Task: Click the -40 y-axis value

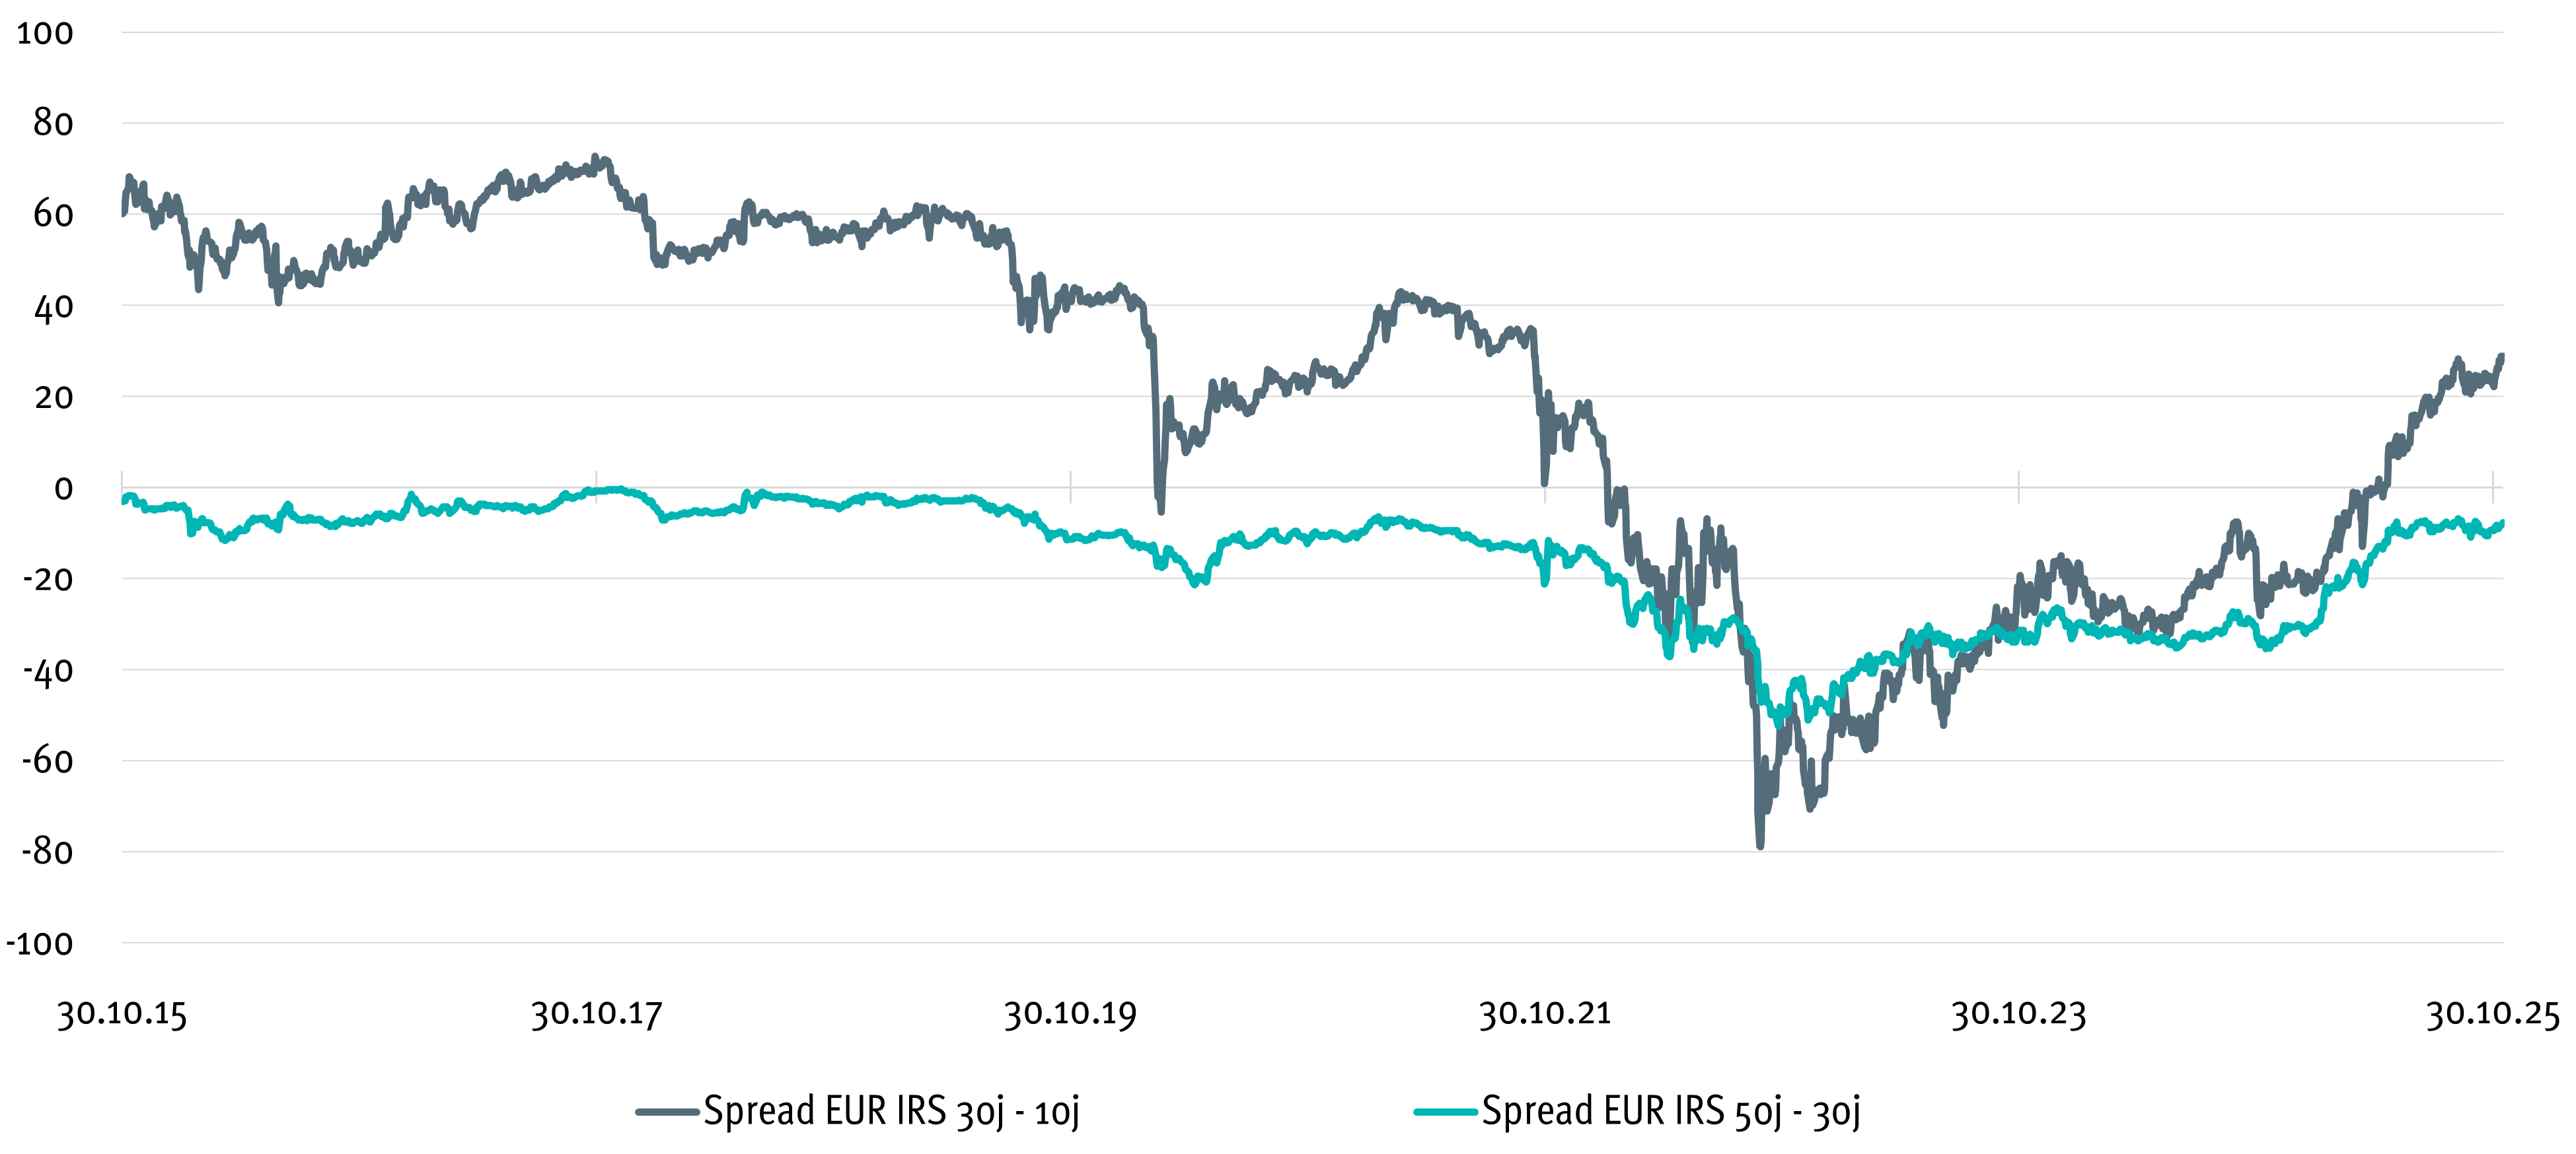Action: coord(48,671)
